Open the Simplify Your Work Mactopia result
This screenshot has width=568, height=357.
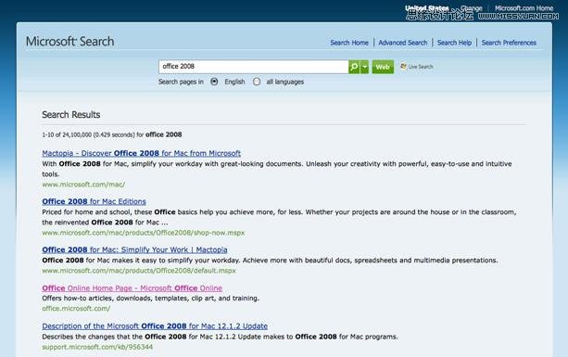coord(134,249)
